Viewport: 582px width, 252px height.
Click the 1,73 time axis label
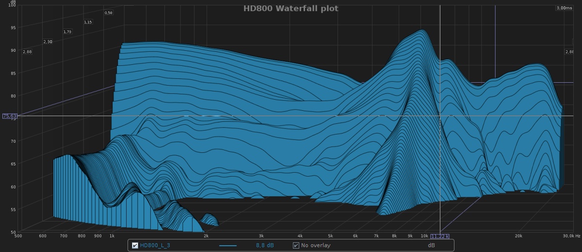tap(67, 31)
